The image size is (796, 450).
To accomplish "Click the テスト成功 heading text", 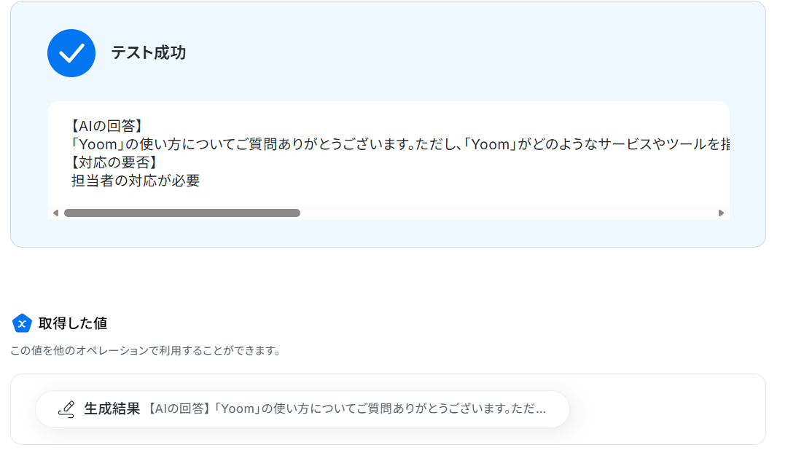I will 148,52.
